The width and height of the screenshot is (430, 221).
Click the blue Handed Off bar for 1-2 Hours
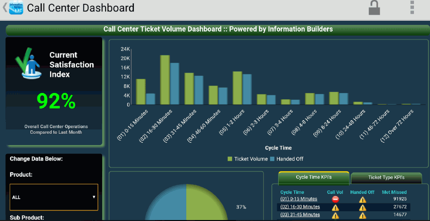point(247,89)
